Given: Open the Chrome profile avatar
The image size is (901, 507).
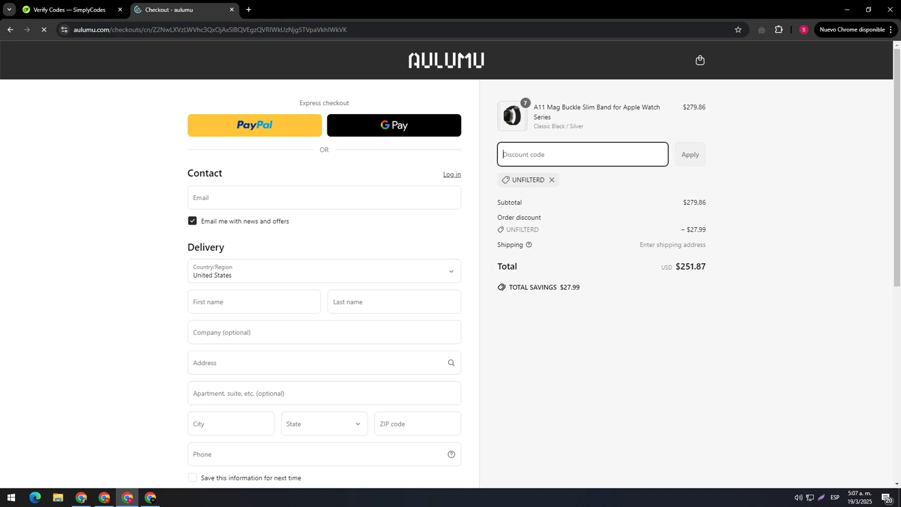Looking at the screenshot, I should click(x=804, y=29).
